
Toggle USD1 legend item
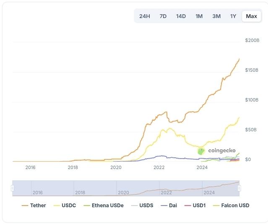tap(195, 206)
